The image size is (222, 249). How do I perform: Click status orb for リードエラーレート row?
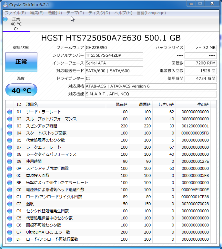(x=10, y=112)
